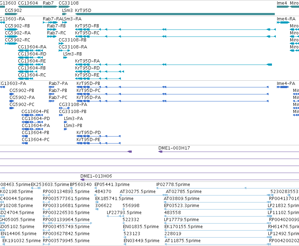This screenshot has width=299, height=246.
Task: Select EST BP560340
Action: [81, 185]
